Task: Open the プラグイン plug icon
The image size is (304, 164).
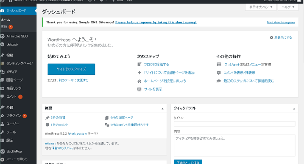Action: click(2, 116)
